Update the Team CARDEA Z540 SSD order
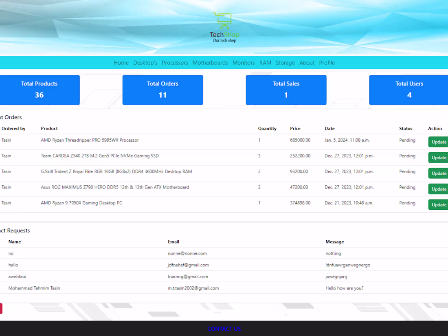Screen dimensions: 448x336 click(x=438, y=158)
